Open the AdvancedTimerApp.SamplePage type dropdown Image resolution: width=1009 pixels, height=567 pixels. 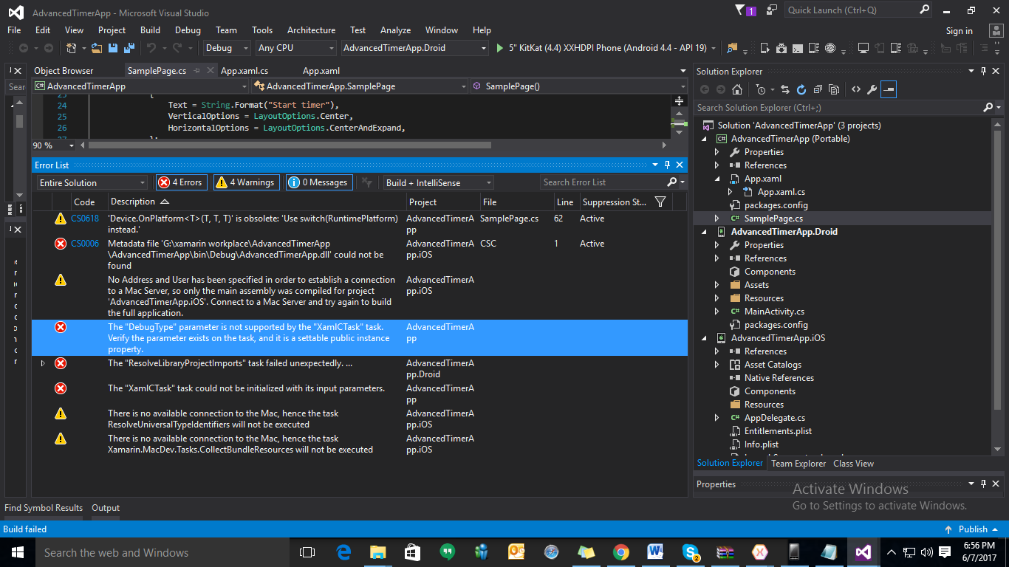click(x=362, y=86)
